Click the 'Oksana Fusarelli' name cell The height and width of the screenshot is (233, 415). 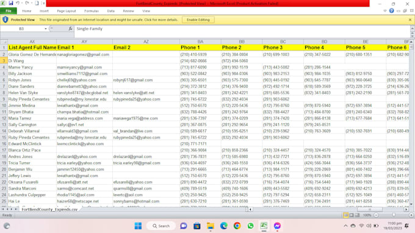point(32,182)
